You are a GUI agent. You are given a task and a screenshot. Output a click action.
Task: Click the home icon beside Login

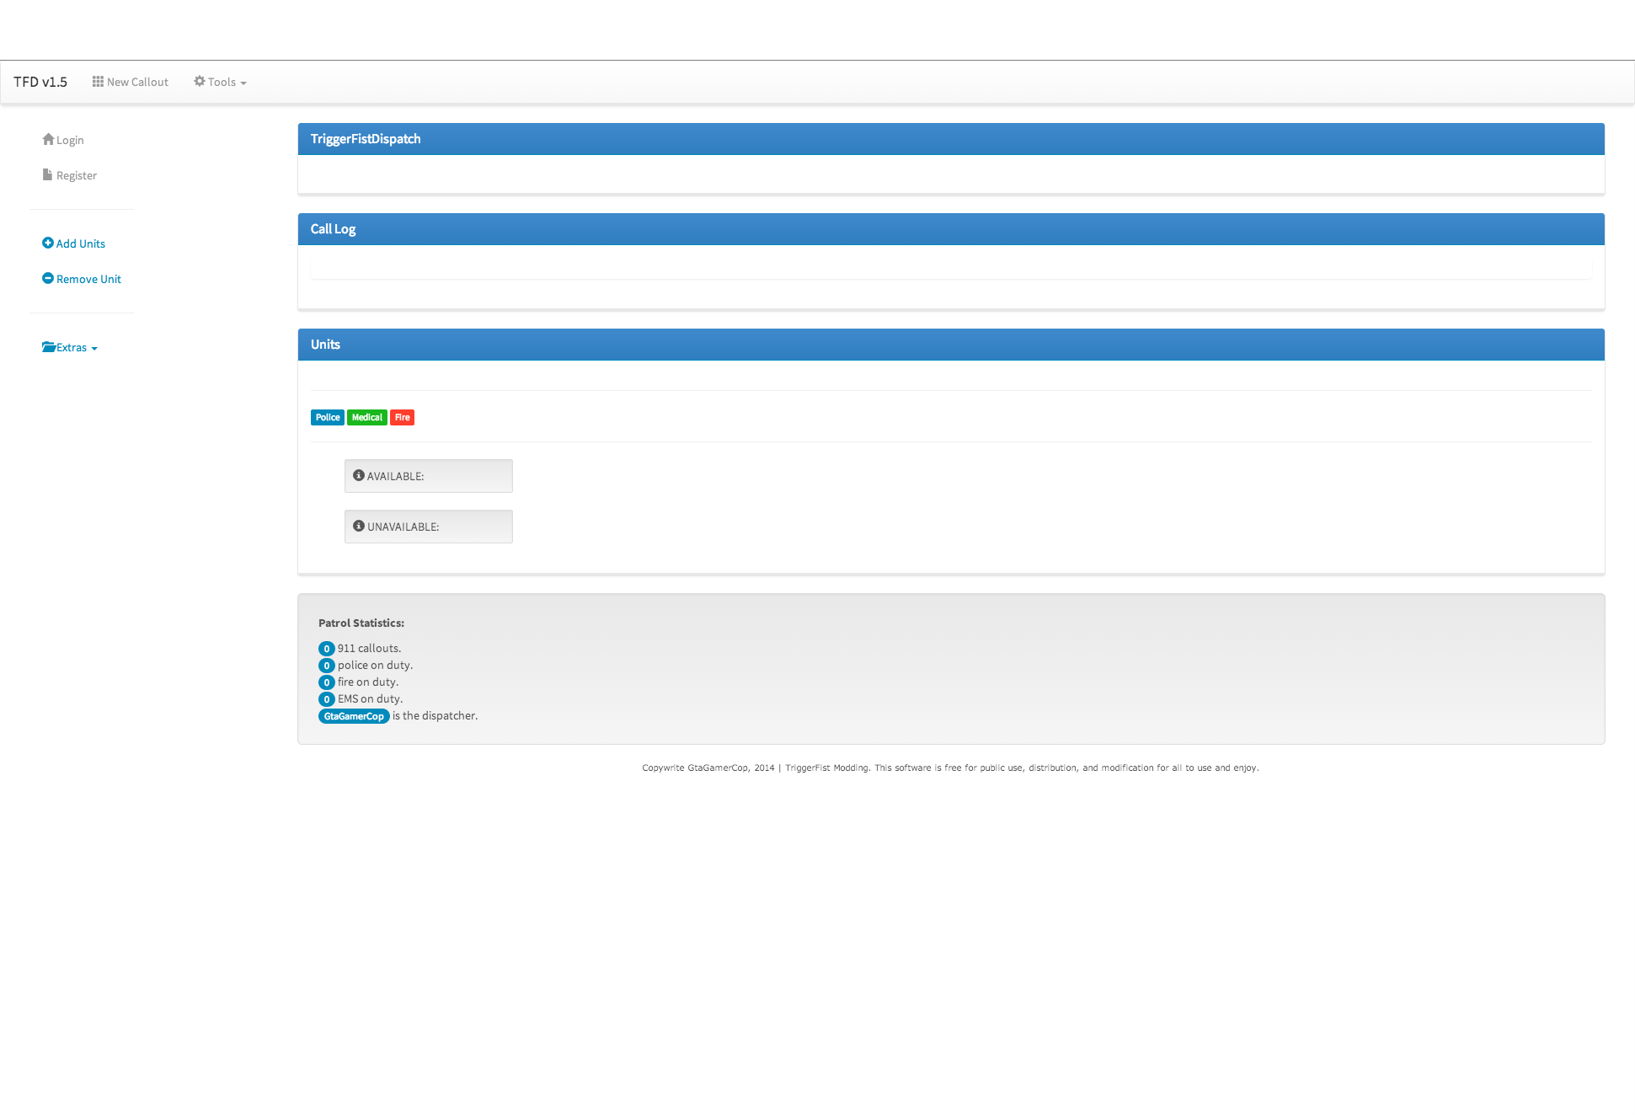[48, 139]
